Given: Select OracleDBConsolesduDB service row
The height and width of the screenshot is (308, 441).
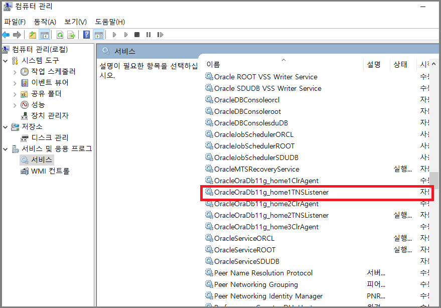Looking at the screenshot, I should 317,123.
